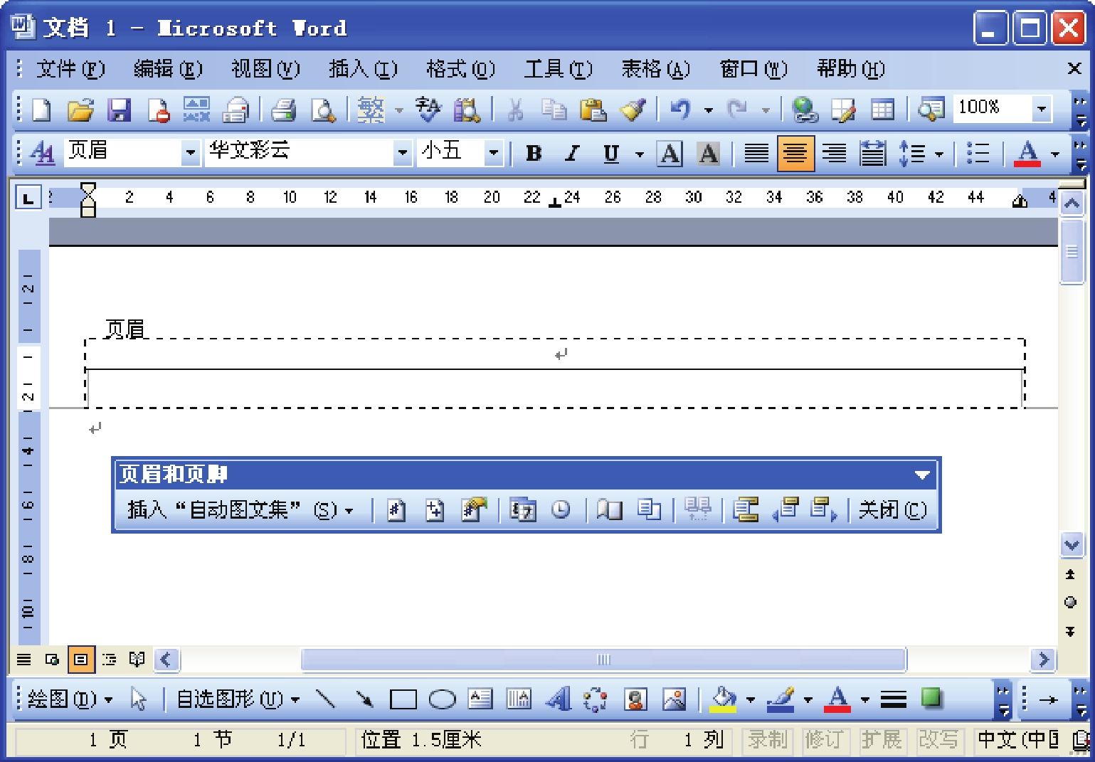
Task: Enable right alignment
Action: (834, 153)
